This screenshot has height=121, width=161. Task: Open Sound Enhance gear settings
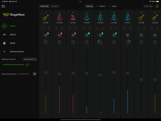[35, 74]
